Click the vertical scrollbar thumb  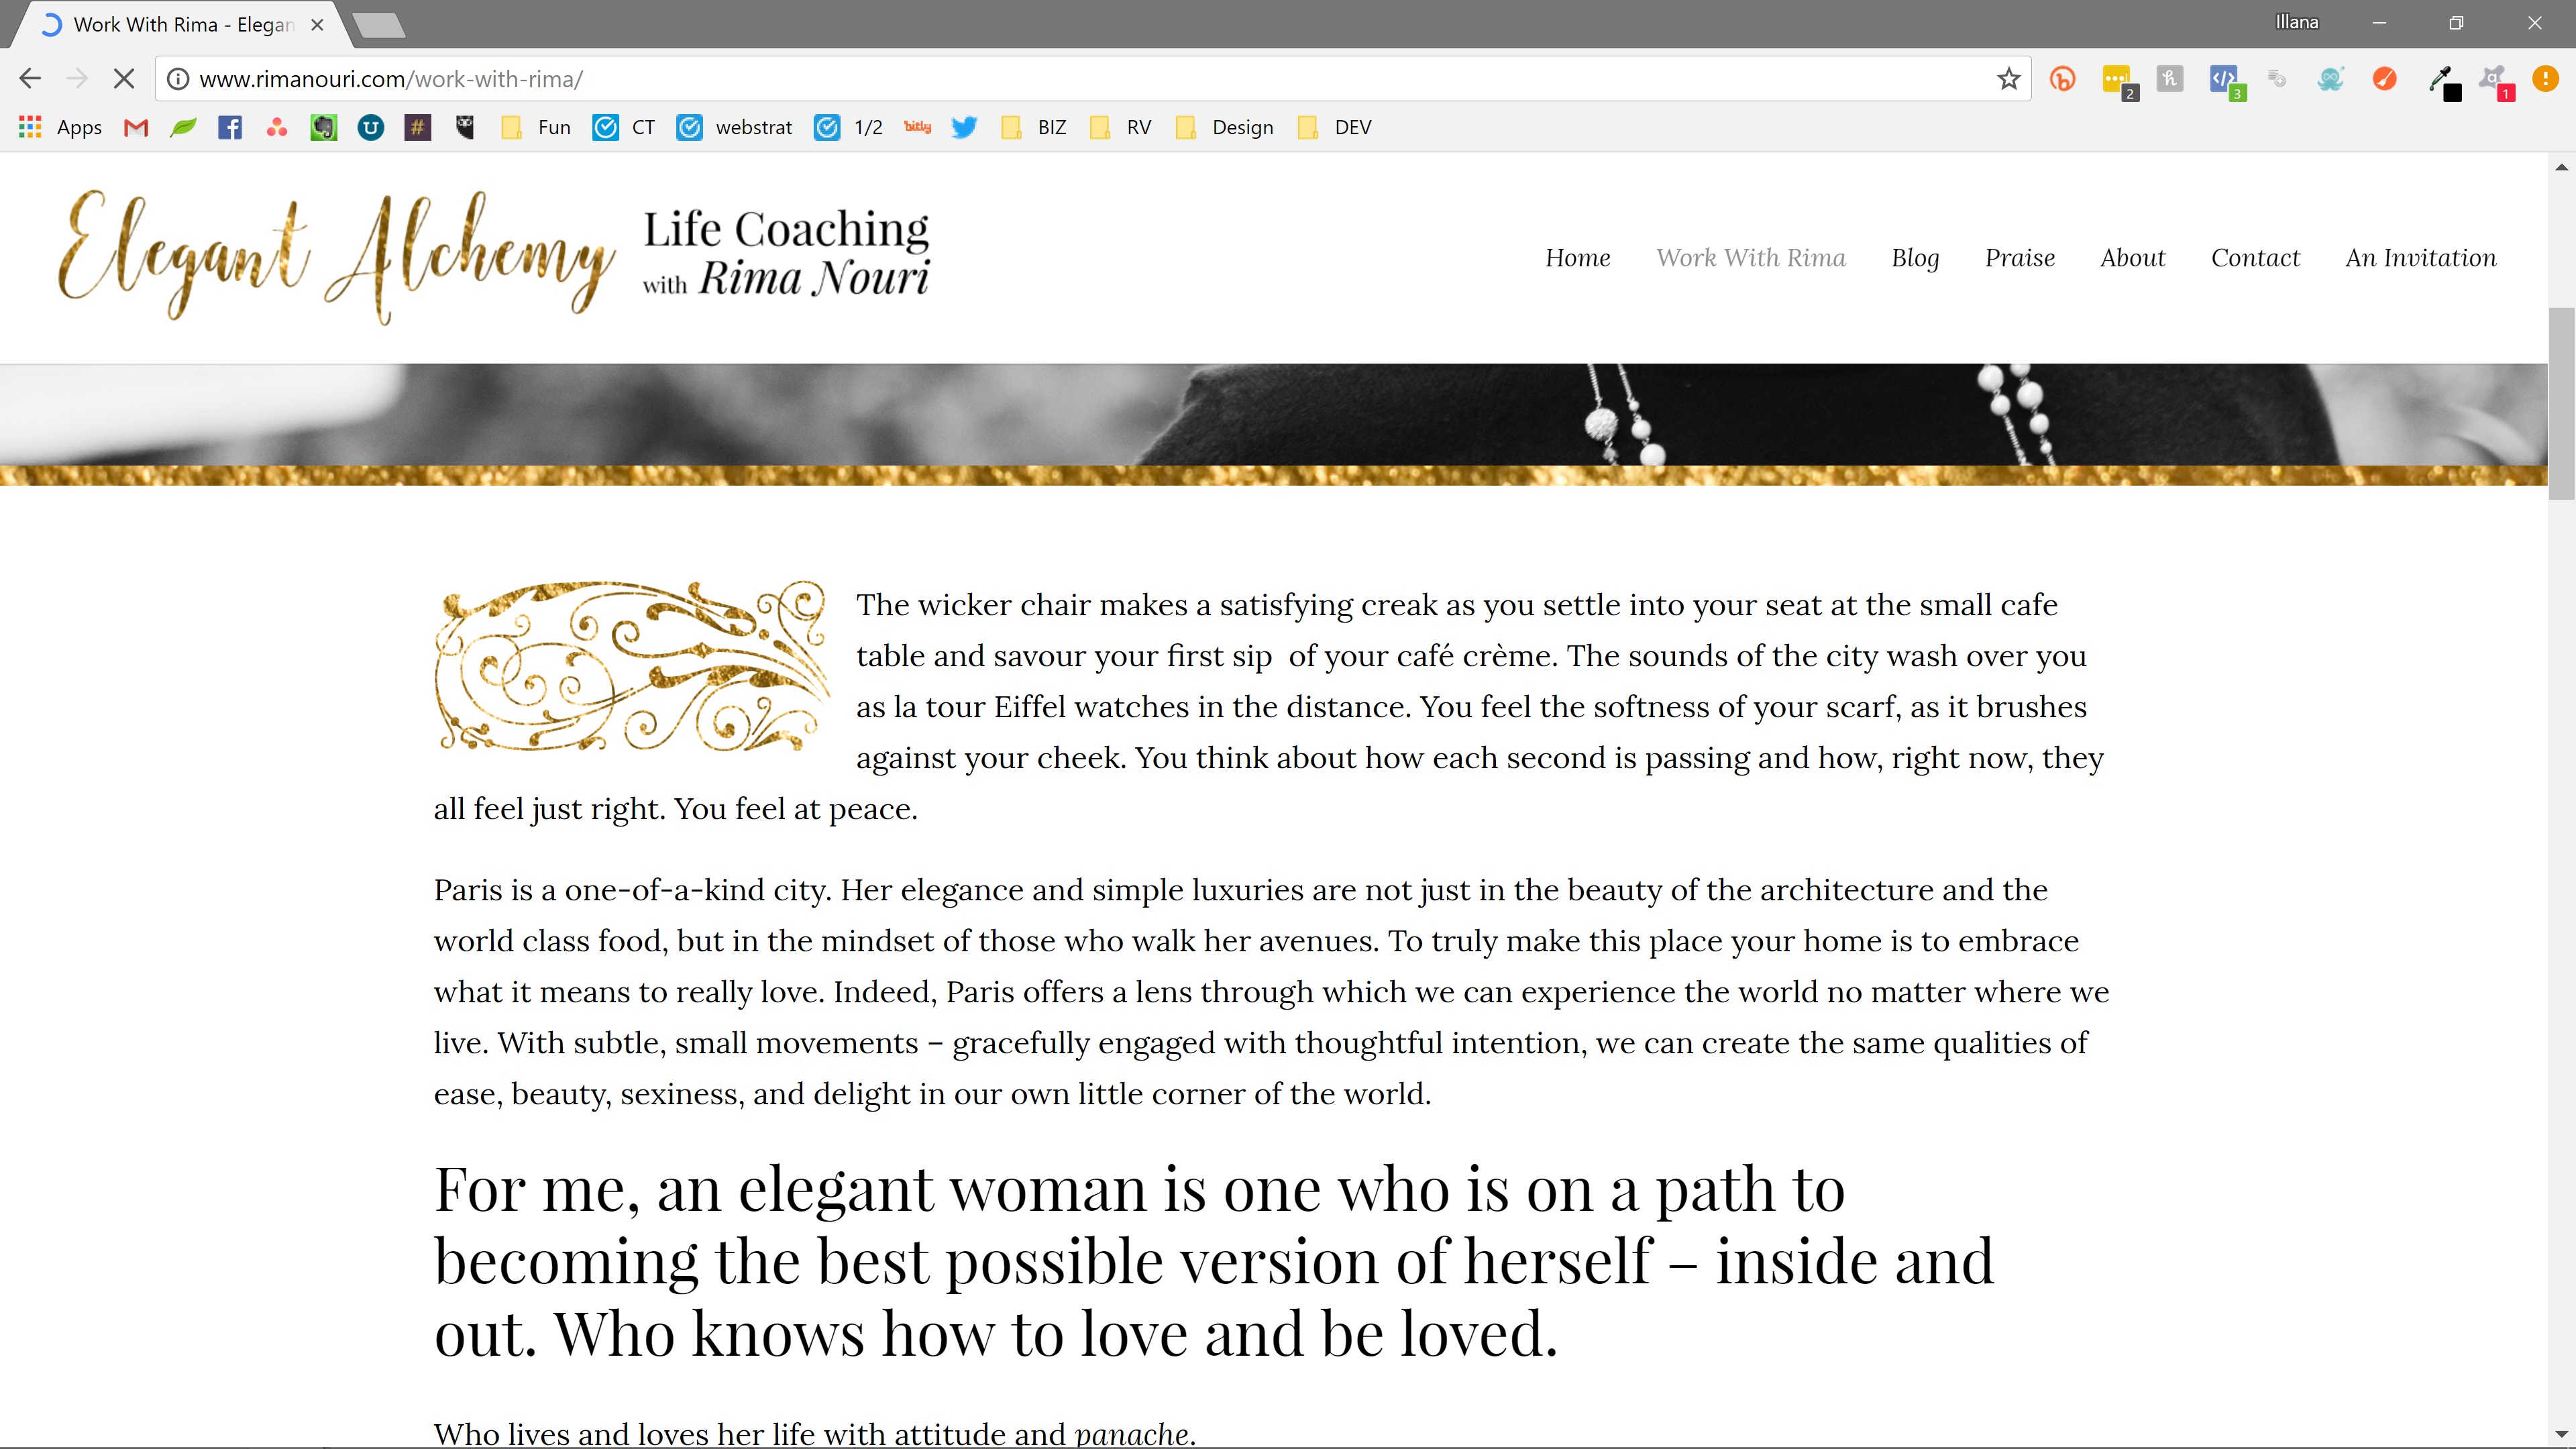(x=2561, y=404)
